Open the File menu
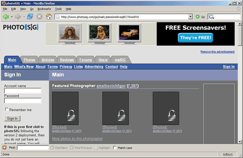Viewport: 243px width, 158px height. click(x=5, y=9)
